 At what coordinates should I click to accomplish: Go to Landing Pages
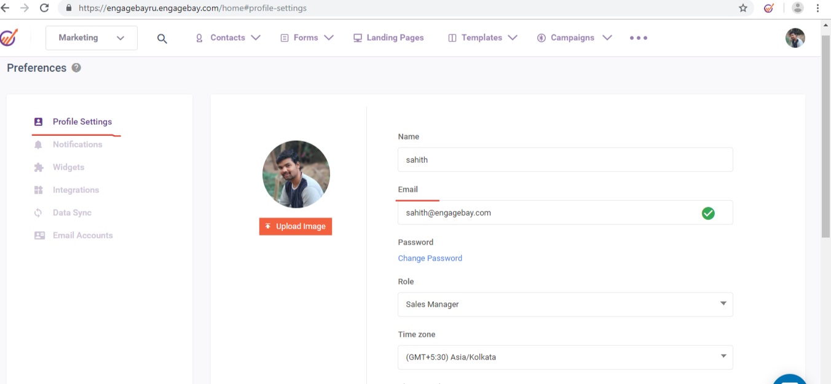point(388,37)
